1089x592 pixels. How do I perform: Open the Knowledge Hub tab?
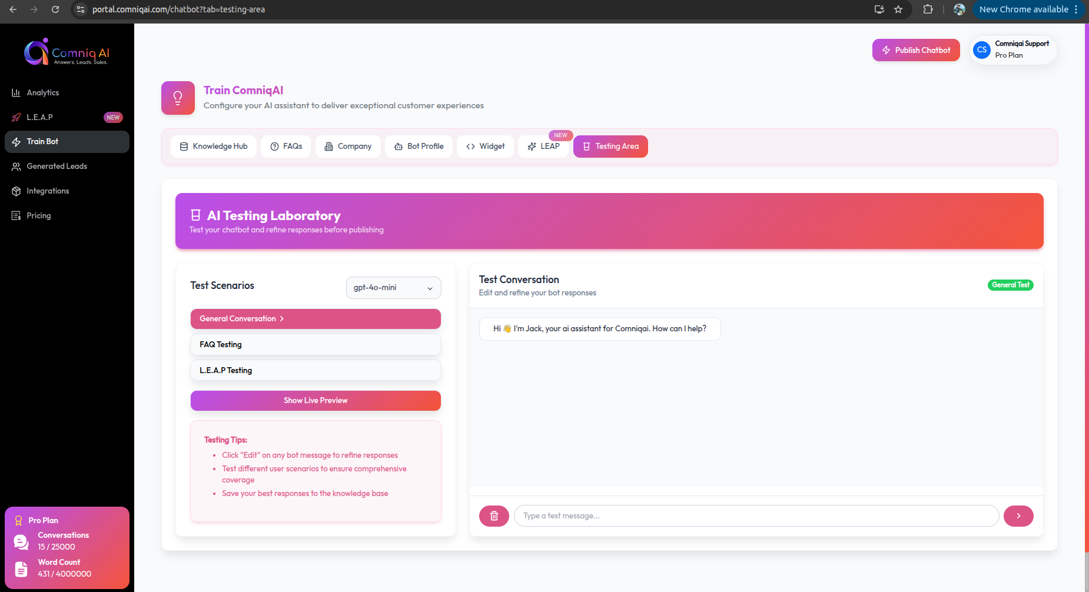[214, 147]
